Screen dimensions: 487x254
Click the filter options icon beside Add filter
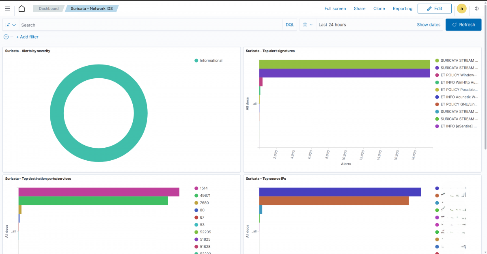coord(6,37)
